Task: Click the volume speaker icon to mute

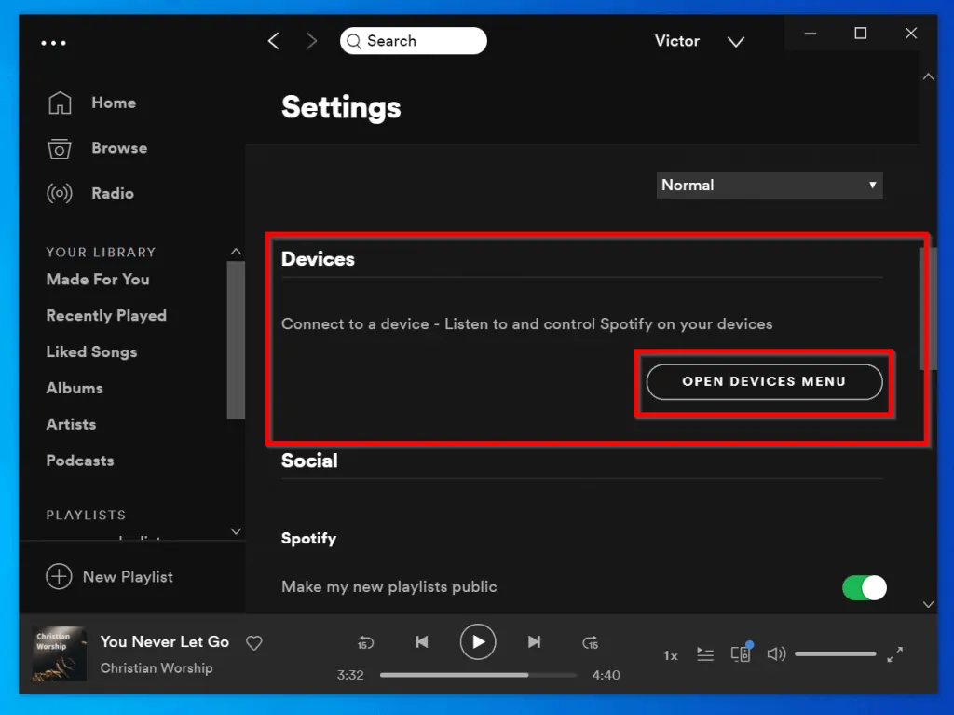Action: coord(776,653)
